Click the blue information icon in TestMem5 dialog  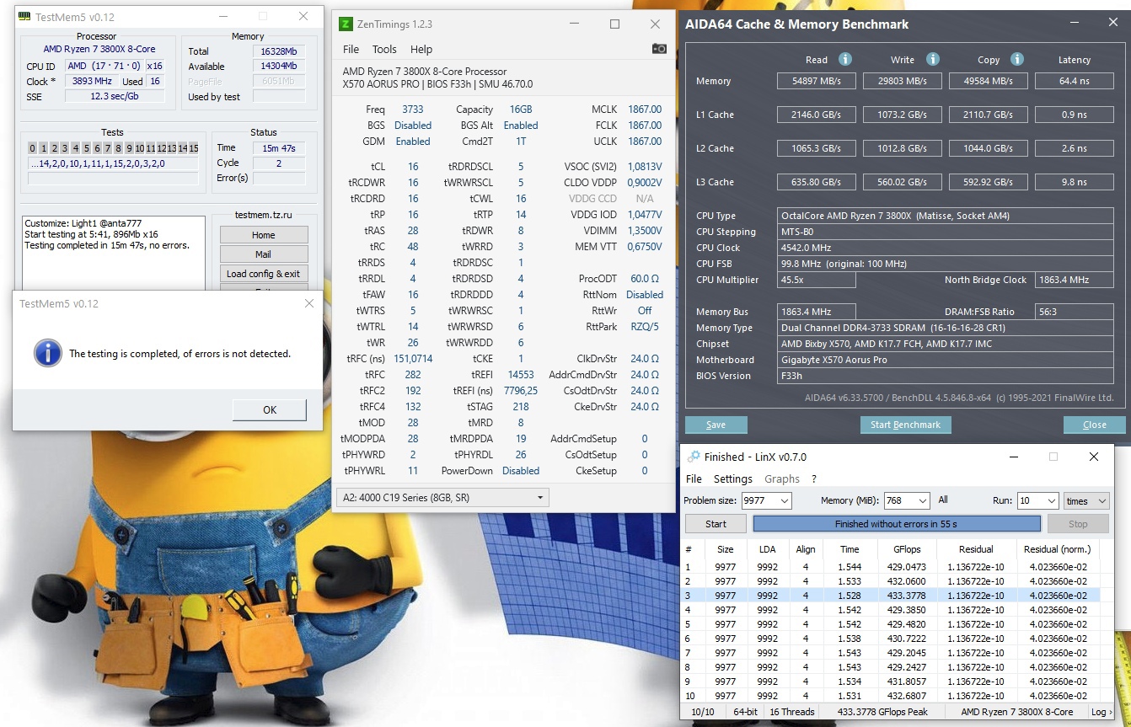click(x=48, y=353)
